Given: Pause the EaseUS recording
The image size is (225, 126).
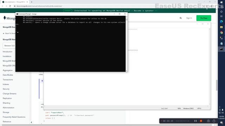Looking at the screenshot, I should tap(195, 121).
